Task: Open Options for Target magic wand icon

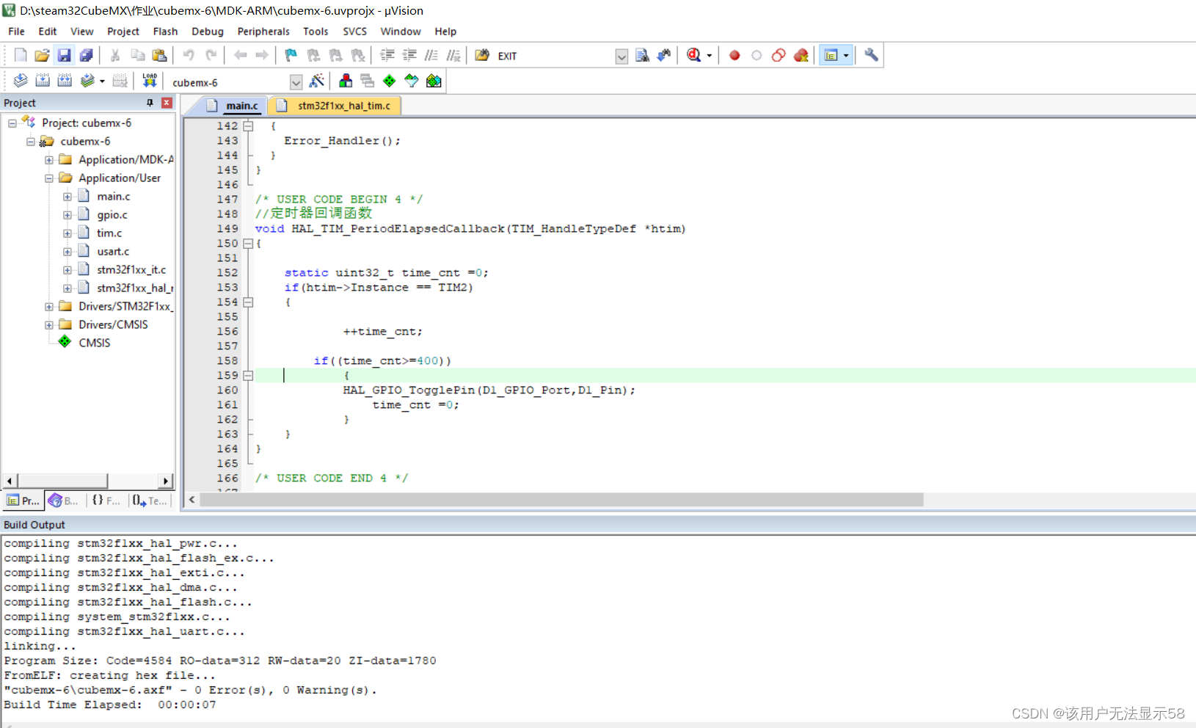Action: [x=317, y=81]
